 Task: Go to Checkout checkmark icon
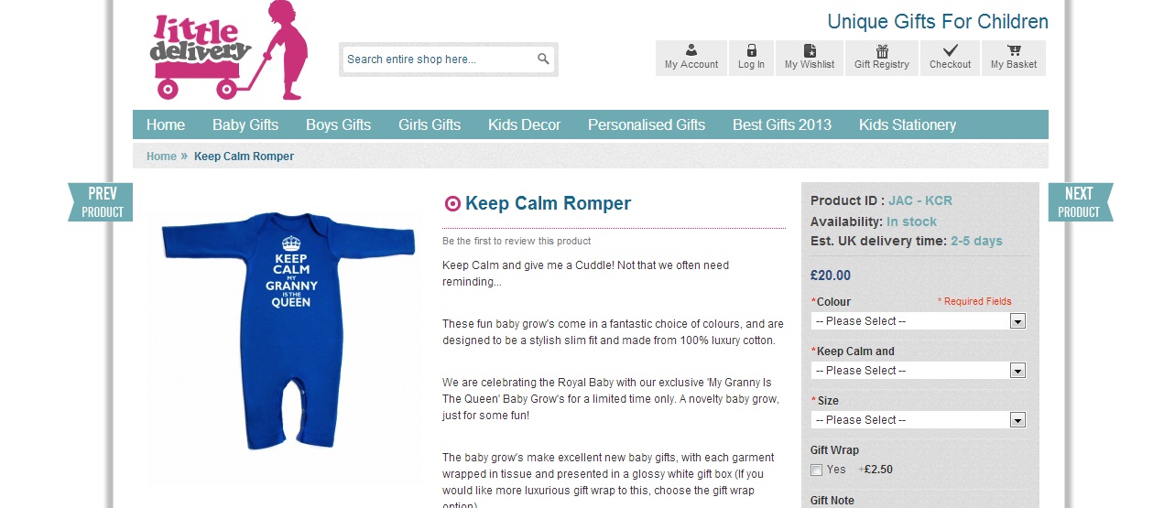[951, 50]
